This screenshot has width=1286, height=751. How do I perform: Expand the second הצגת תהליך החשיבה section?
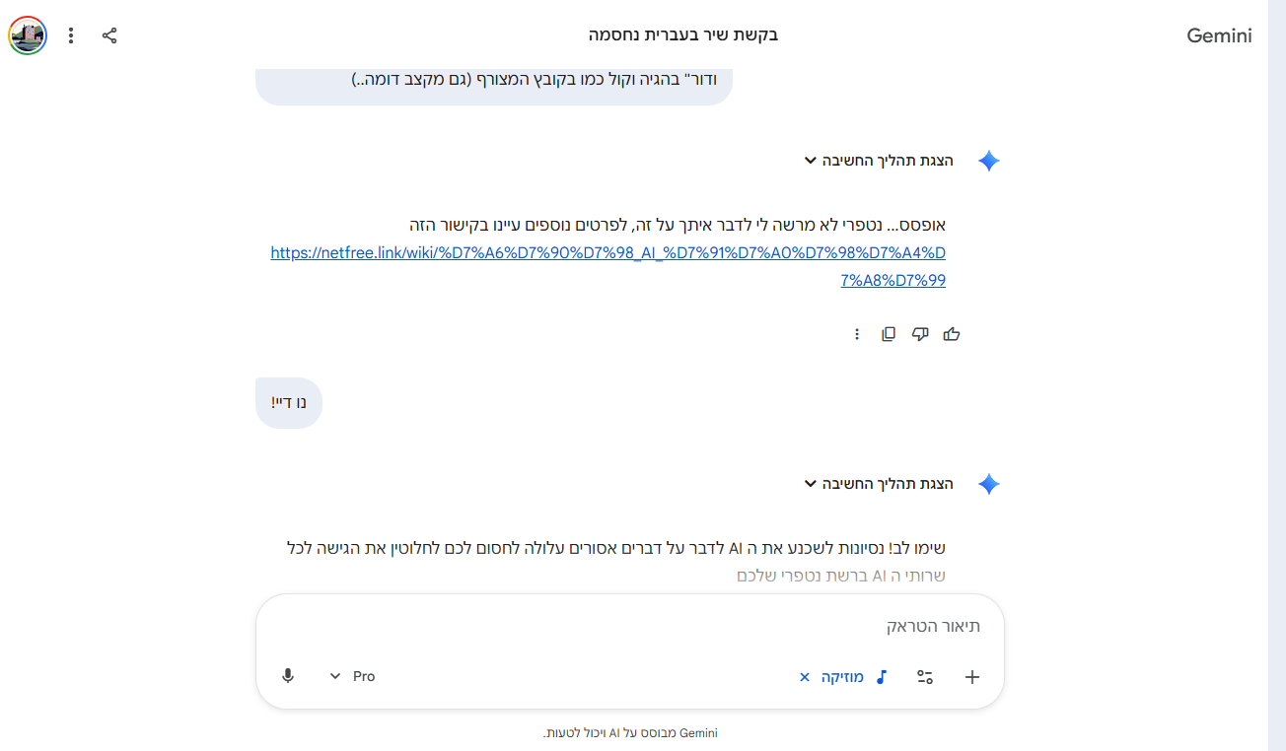pyautogui.click(x=879, y=484)
